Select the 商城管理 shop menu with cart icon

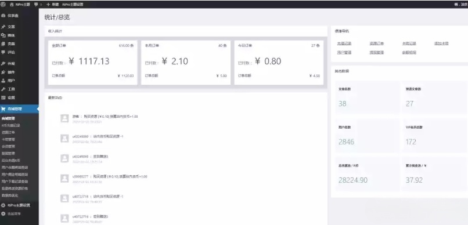tap(19, 109)
